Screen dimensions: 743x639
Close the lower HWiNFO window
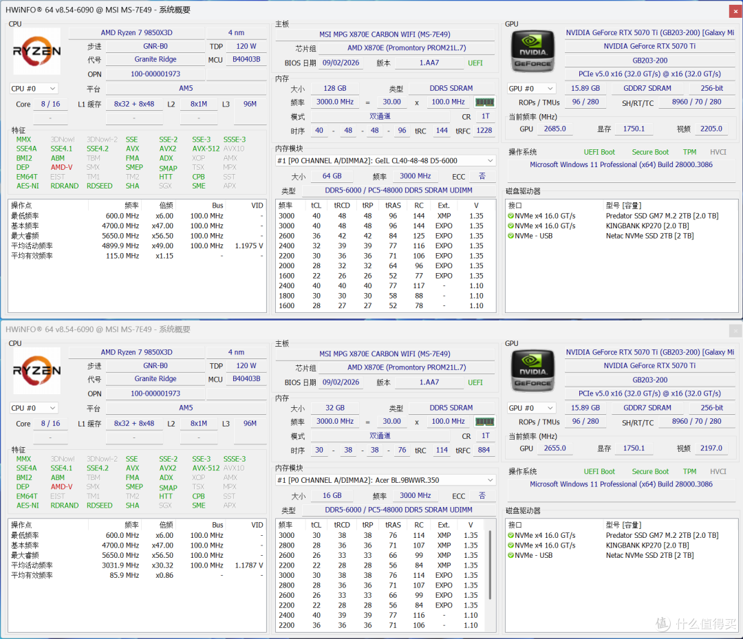pyautogui.click(x=735, y=330)
